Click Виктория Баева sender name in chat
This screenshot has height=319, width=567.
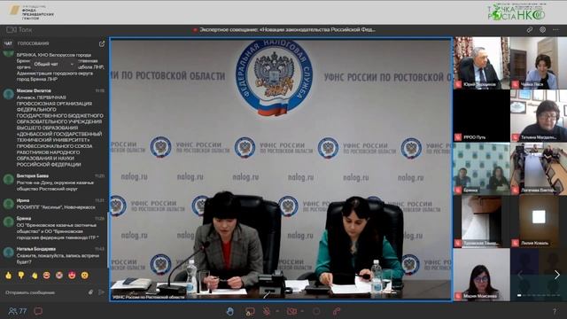[x=33, y=175]
